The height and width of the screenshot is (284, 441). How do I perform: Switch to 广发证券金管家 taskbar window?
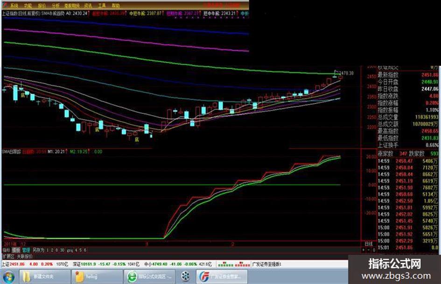tap(222, 277)
